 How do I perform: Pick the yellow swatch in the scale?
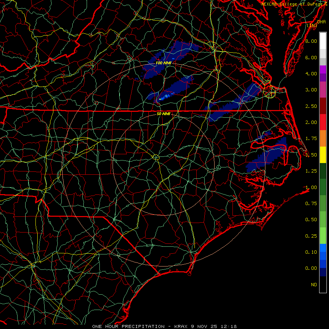(x=323, y=155)
